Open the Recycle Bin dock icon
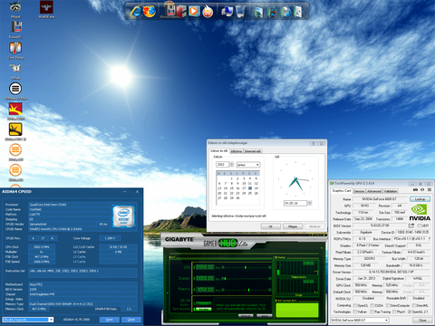 (240, 12)
